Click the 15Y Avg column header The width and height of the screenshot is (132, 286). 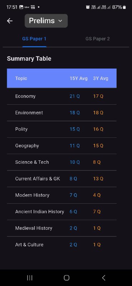78,78
